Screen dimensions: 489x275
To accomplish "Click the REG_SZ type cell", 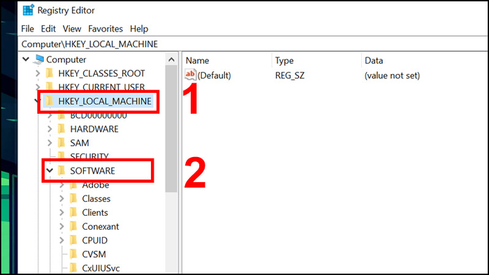I will [290, 75].
